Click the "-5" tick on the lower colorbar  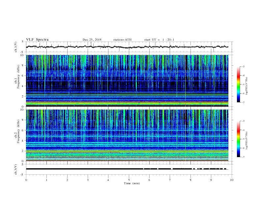[243, 139]
